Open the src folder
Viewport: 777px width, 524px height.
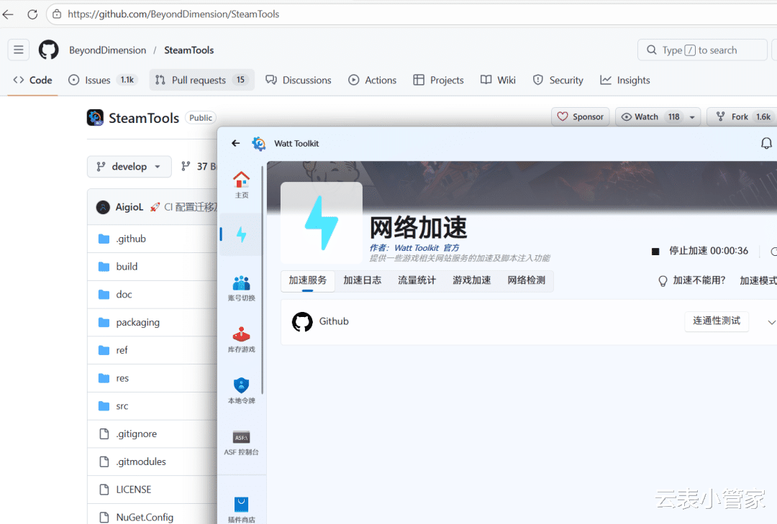coord(122,406)
